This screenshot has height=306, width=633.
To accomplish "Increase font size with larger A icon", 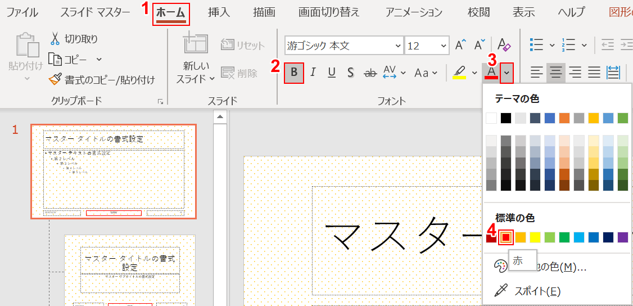I will [460, 45].
